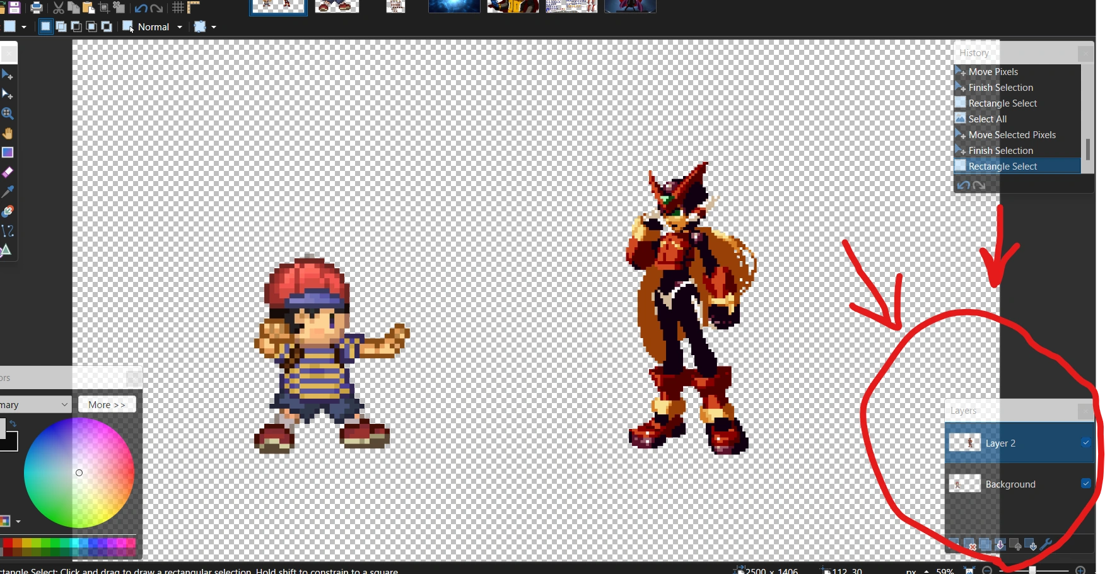Screen dimensions: 1105x574
Task: Close the Layers window
Action: [x=1085, y=411]
